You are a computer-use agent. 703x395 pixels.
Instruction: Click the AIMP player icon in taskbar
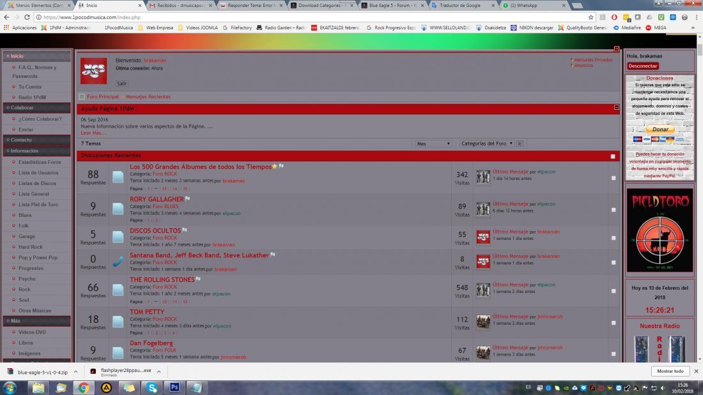pos(106,387)
